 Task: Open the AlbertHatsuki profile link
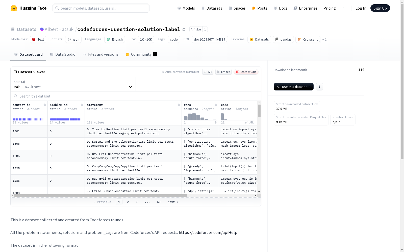59,29
